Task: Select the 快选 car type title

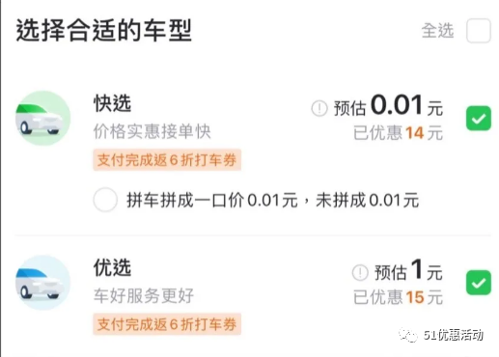Action: (x=112, y=103)
